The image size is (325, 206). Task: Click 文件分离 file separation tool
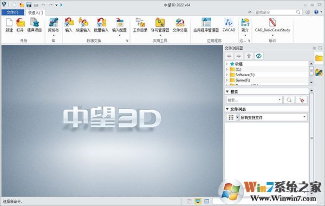[180, 25]
